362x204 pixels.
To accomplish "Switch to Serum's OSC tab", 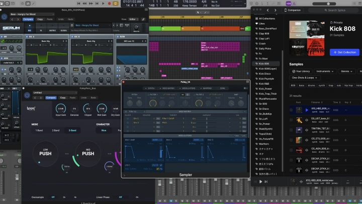I will pos(30,28).
